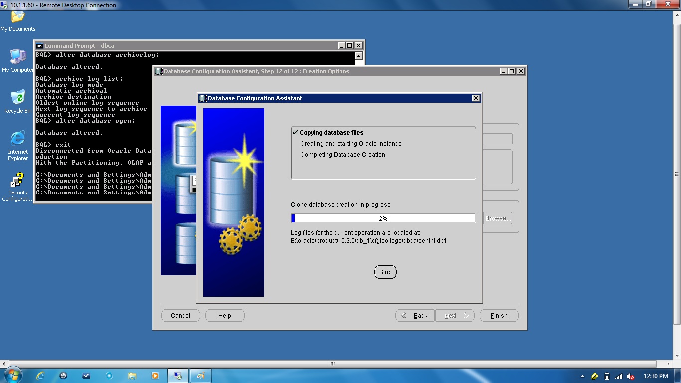Open the HP application on the taskbar
This screenshot has width=681, height=383.
pos(64,375)
